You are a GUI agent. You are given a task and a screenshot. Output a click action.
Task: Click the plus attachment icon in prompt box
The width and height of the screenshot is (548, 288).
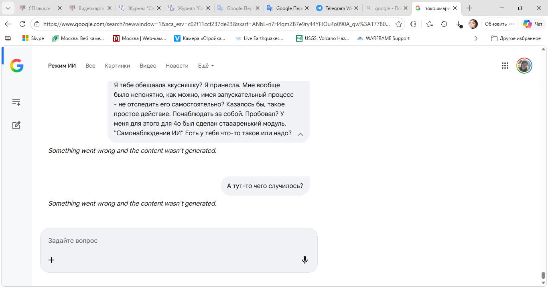tap(51, 260)
